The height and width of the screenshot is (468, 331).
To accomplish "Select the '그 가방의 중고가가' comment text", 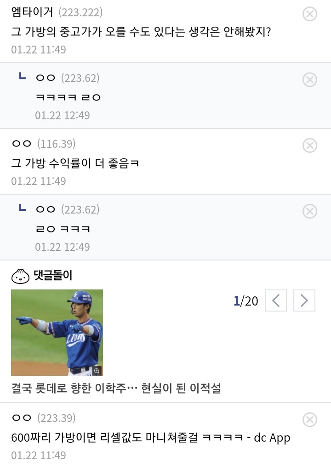I will click(140, 31).
